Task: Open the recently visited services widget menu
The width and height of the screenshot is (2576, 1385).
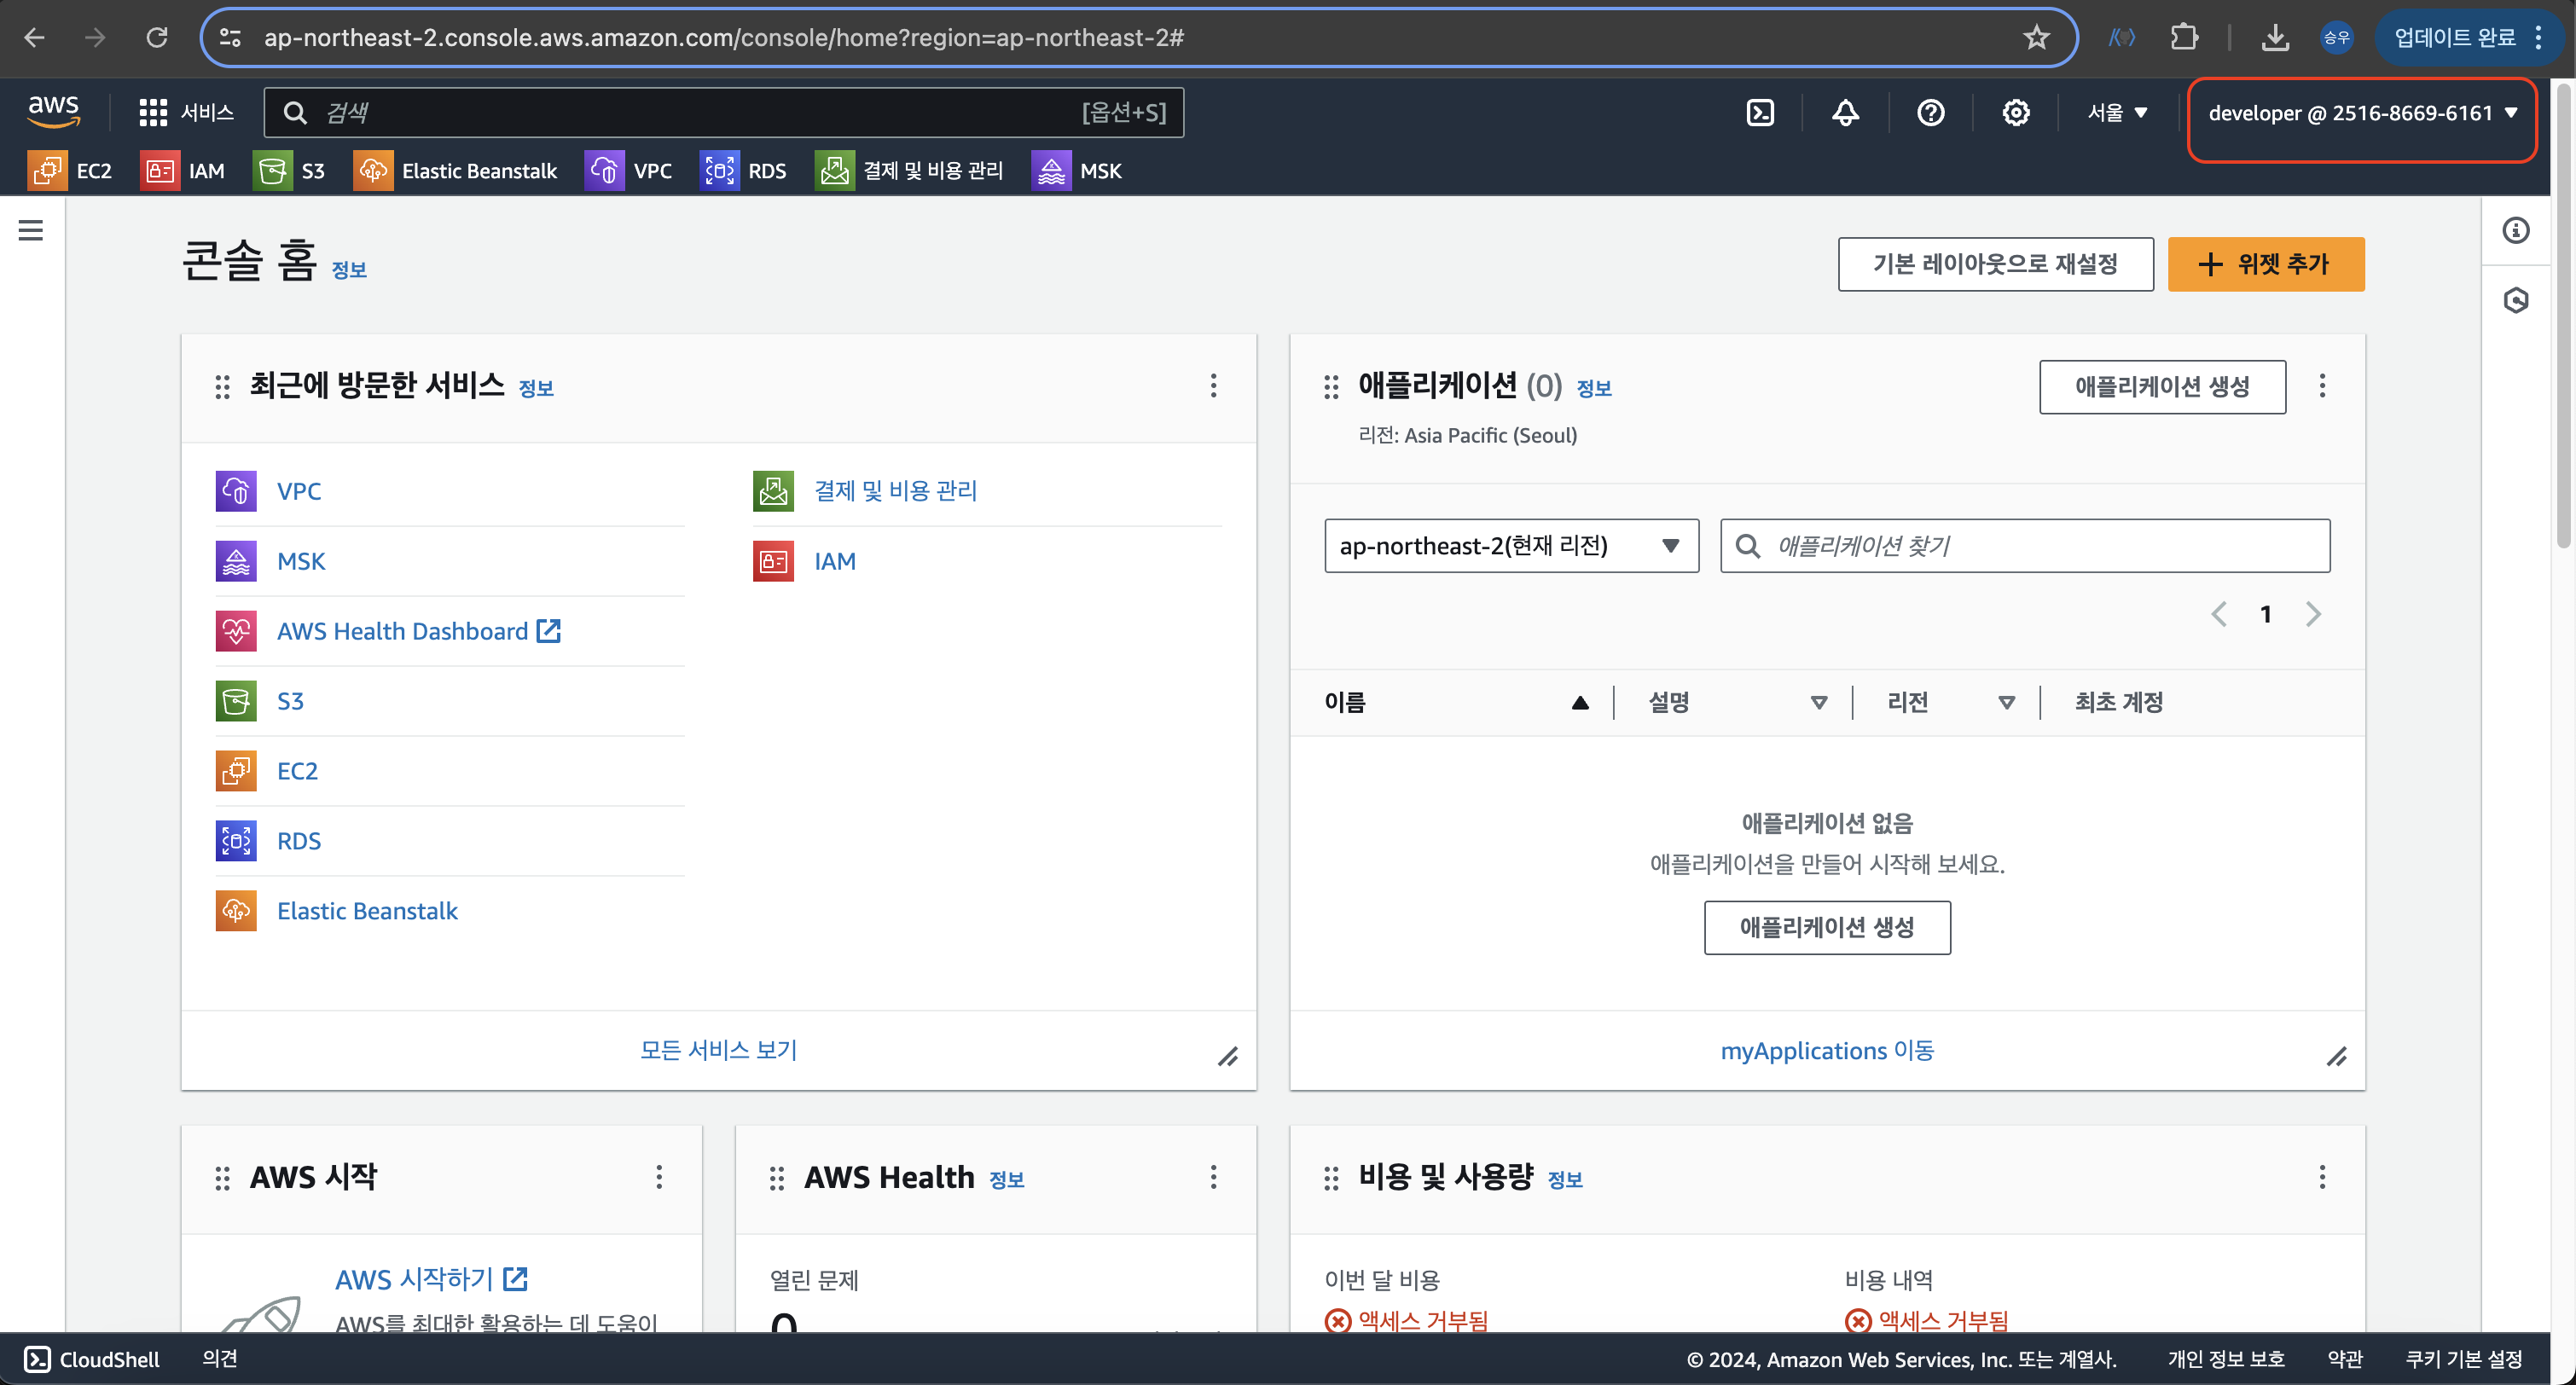Action: (x=1213, y=386)
